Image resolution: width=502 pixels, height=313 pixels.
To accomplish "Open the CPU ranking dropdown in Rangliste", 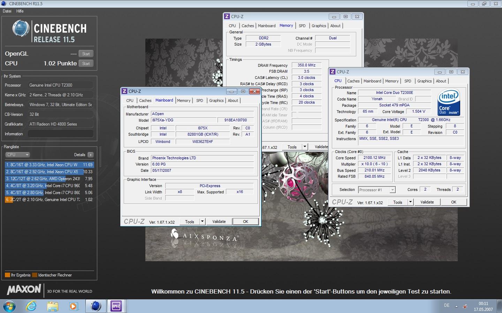I will [17, 155].
